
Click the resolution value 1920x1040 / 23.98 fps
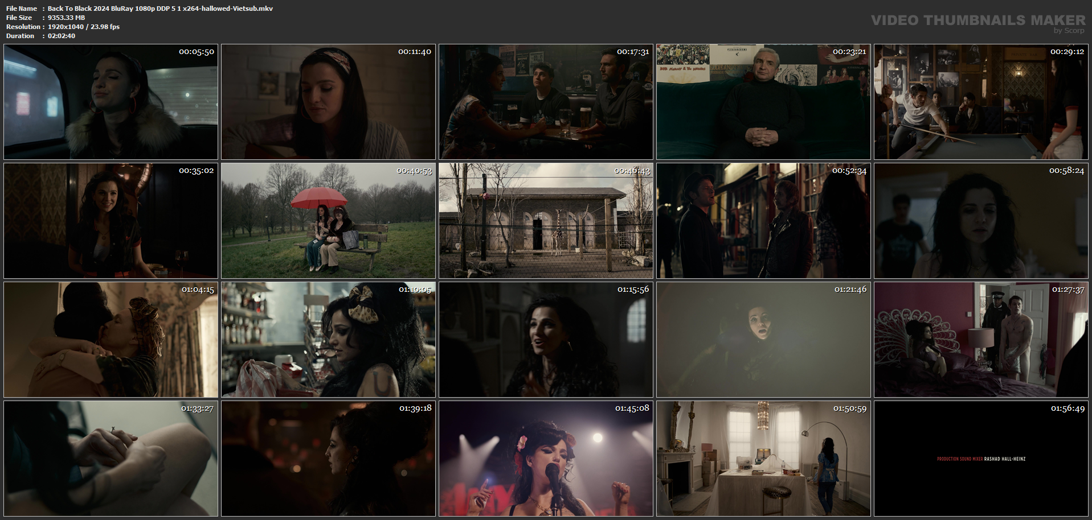[84, 27]
